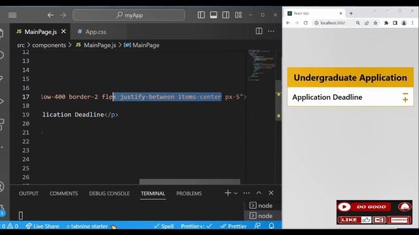Open the Chrome three-dot menu
Screen dimensions: 419x235
[x=412, y=23]
